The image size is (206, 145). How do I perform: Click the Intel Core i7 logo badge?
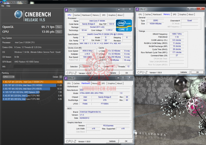124,26
